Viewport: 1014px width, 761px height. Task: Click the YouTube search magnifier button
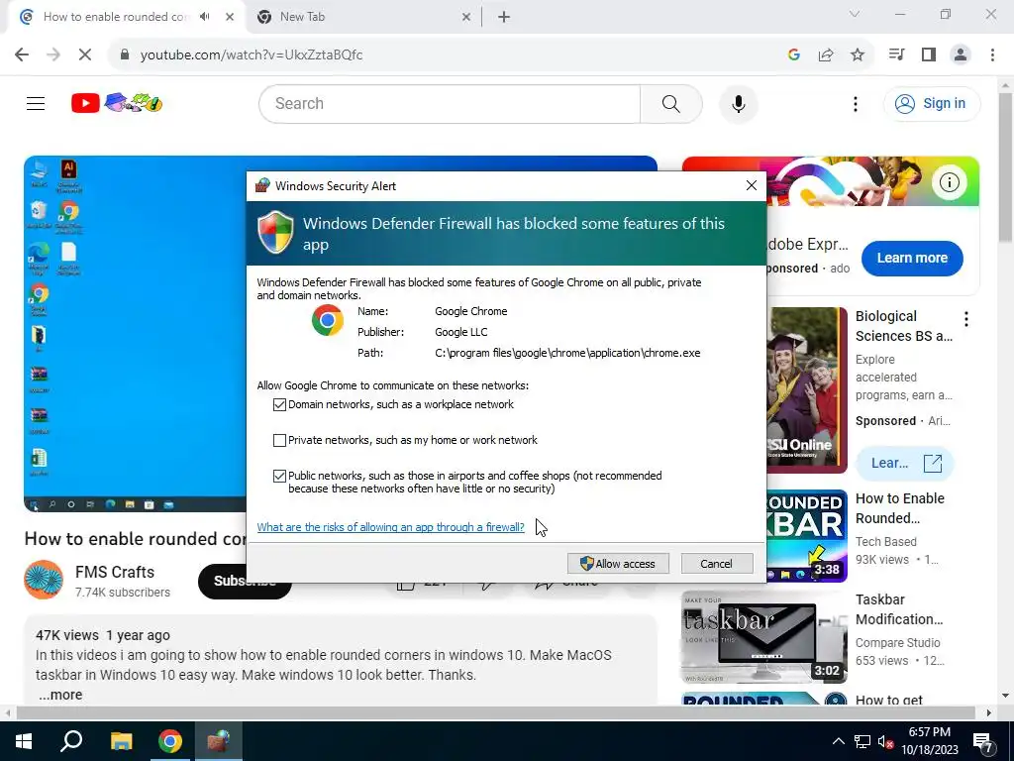coord(671,103)
